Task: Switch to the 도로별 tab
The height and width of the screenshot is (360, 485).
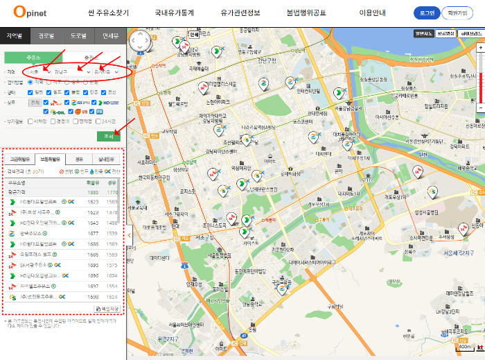Action: tap(78, 36)
